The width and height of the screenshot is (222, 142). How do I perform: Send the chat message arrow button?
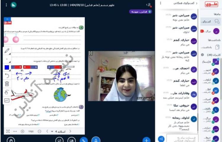click(x=161, y=139)
